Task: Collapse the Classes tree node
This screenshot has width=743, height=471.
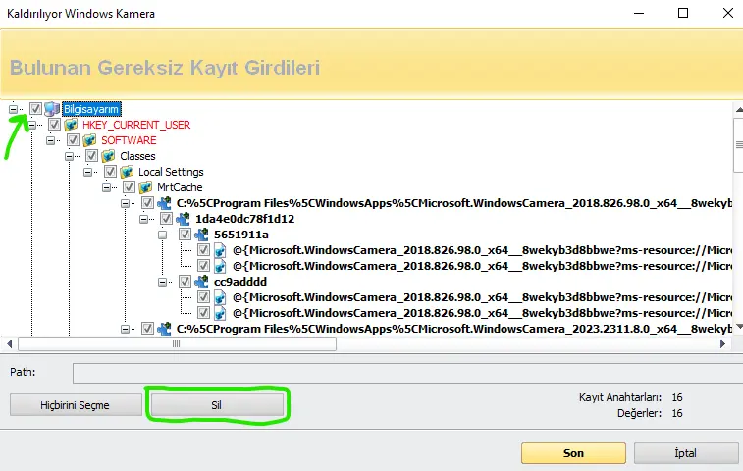Action: coord(69,156)
